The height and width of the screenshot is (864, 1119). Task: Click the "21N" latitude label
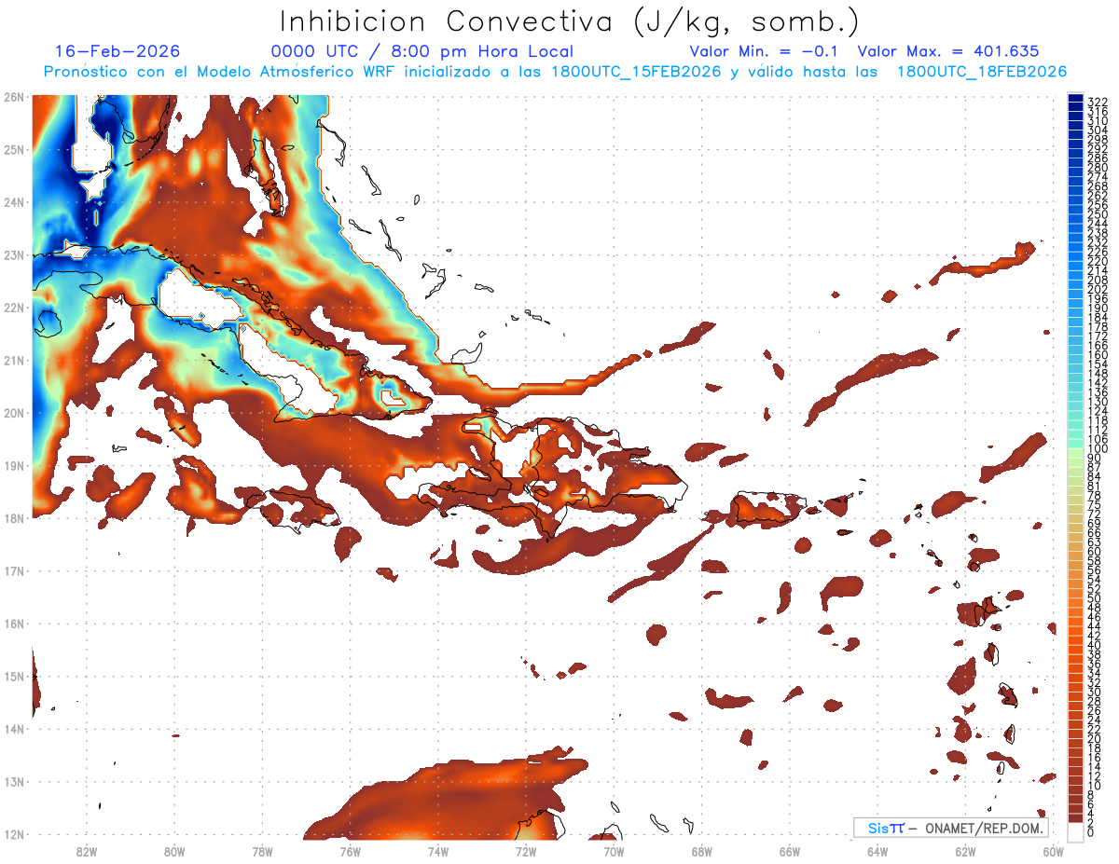click(13, 360)
